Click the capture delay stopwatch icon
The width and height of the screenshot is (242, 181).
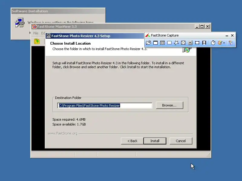[x=213, y=43]
